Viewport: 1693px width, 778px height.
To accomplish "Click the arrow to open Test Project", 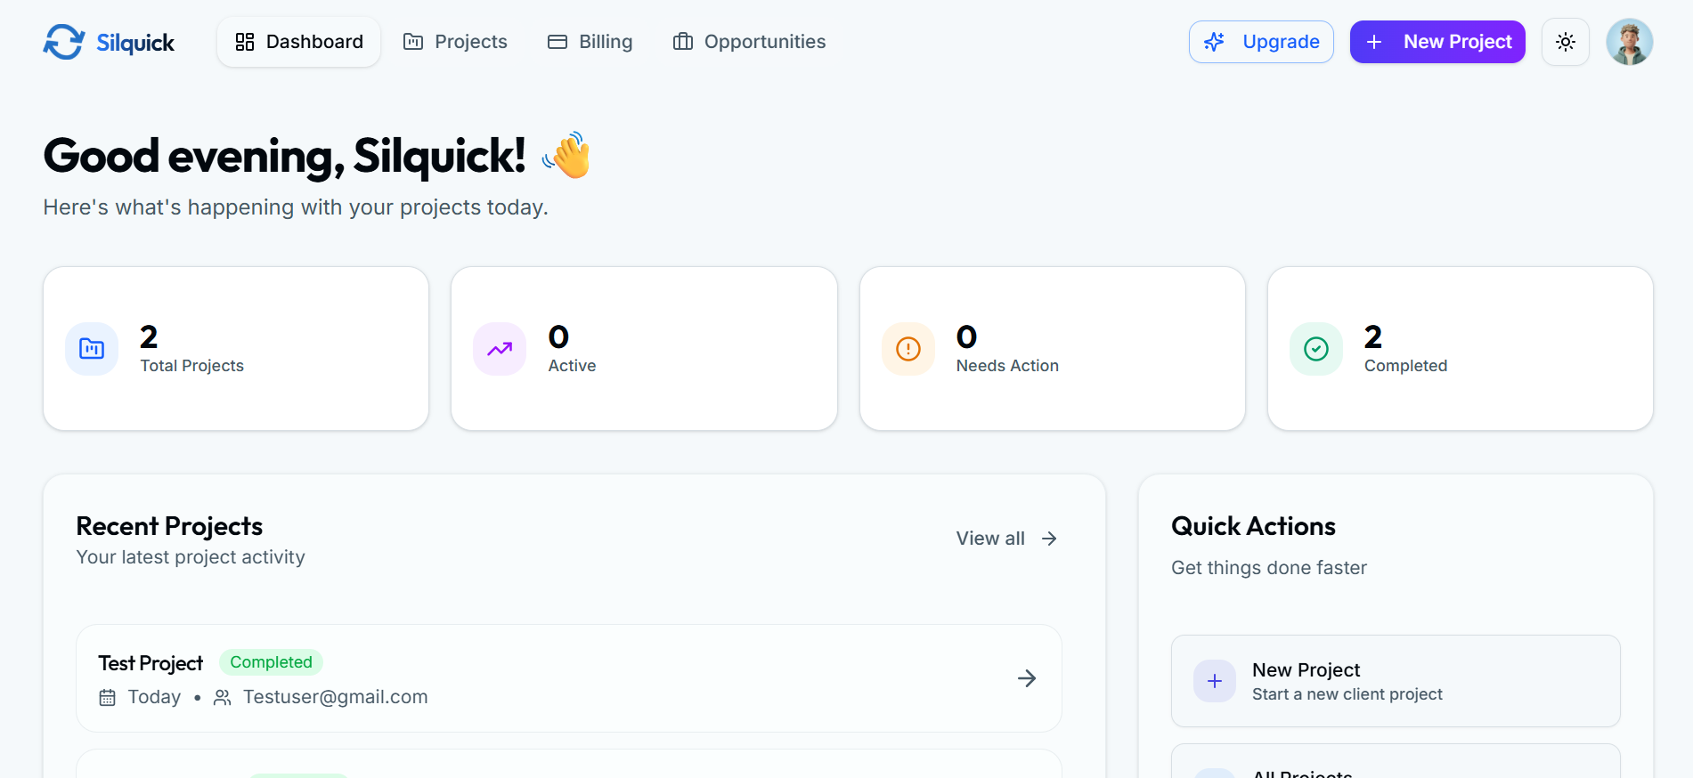I will click(1027, 678).
